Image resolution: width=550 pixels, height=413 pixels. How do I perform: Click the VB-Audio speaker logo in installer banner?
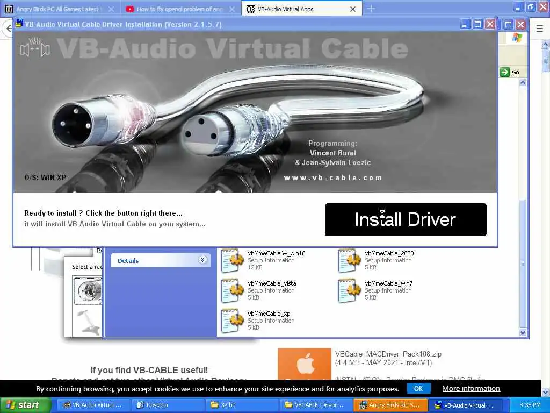click(35, 48)
